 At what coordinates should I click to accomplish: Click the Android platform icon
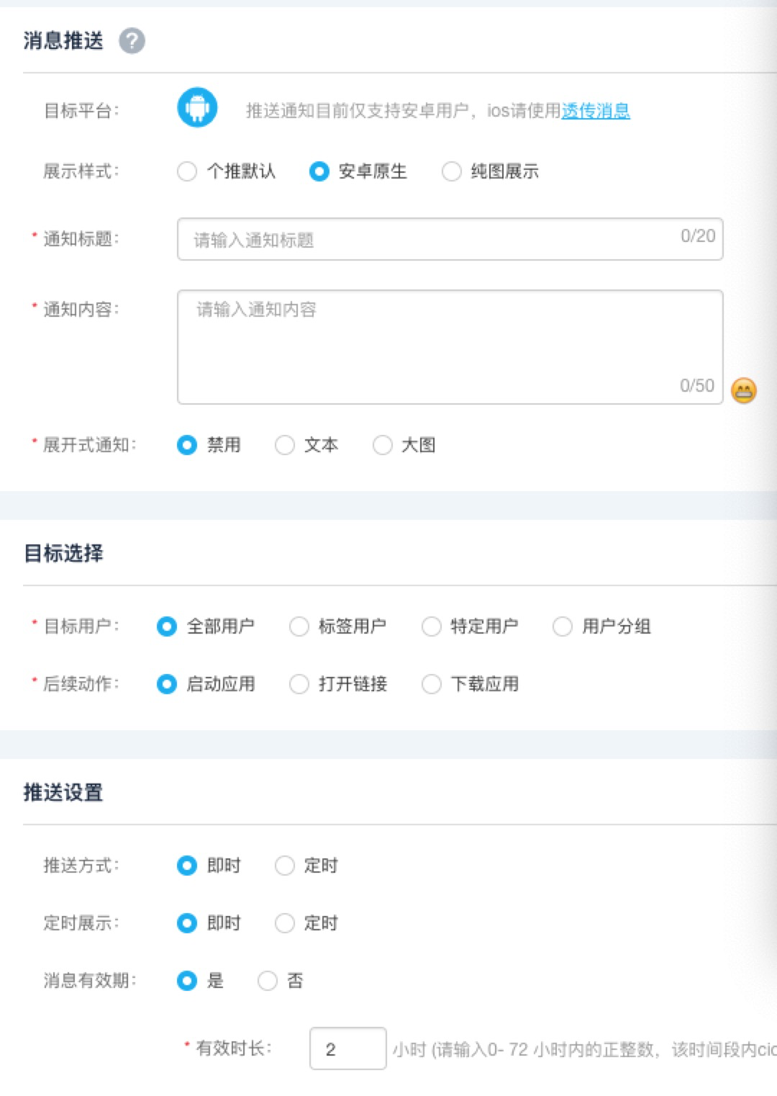point(197,108)
